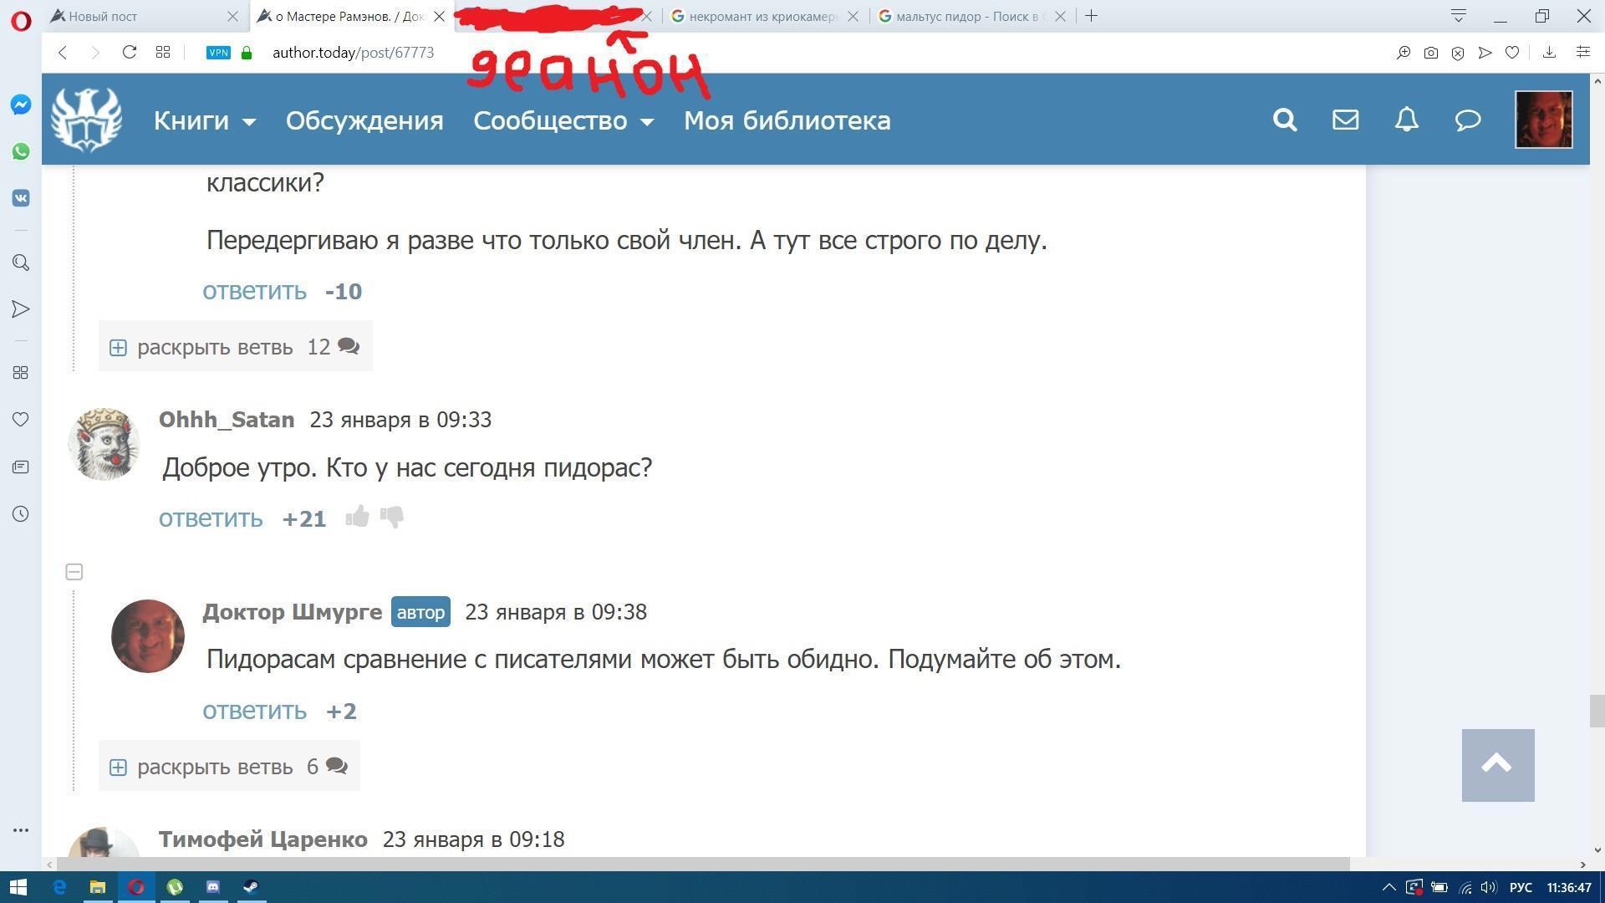Toggle the VPN badge in the address bar
The image size is (1605, 903).
[x=218, y=53]
